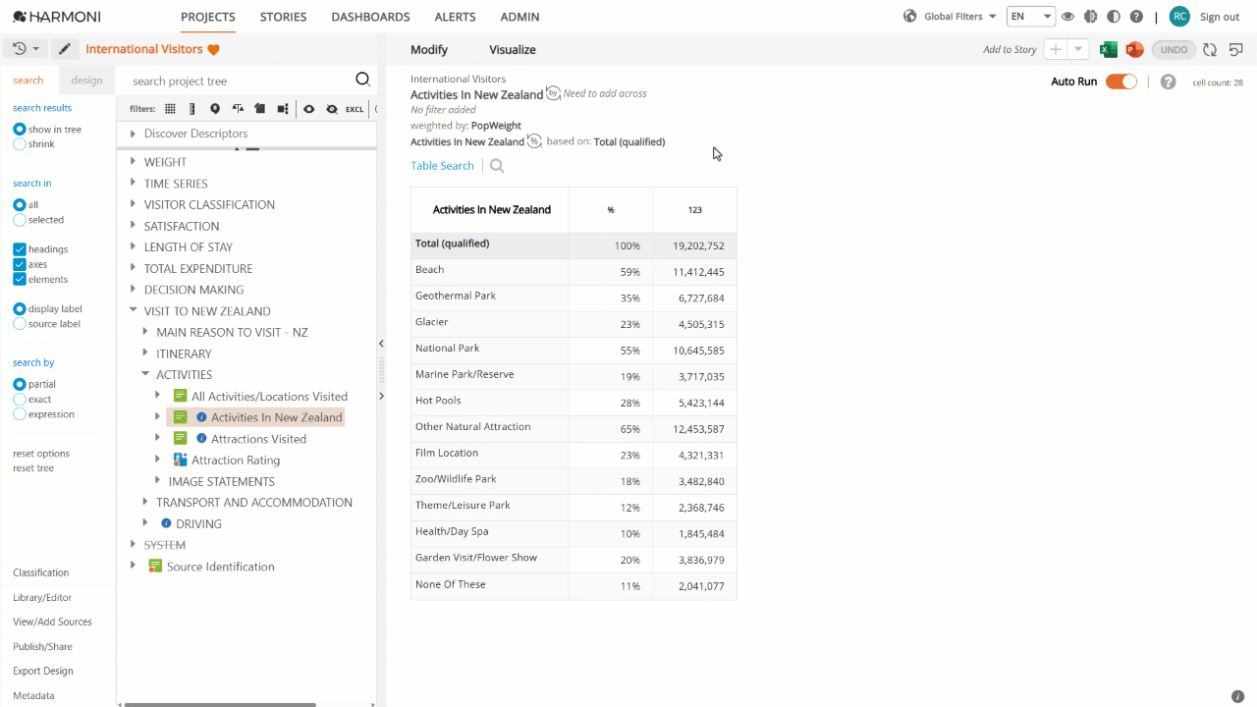Uncheck the axes checkbox

[x=20, y=264]
